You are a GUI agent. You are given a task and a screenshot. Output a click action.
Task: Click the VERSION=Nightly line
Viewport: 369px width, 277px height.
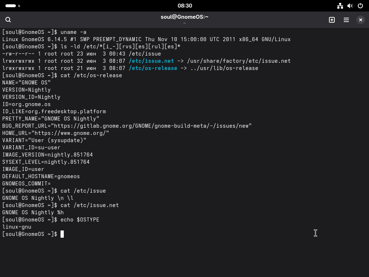click(x=26, y=90)
